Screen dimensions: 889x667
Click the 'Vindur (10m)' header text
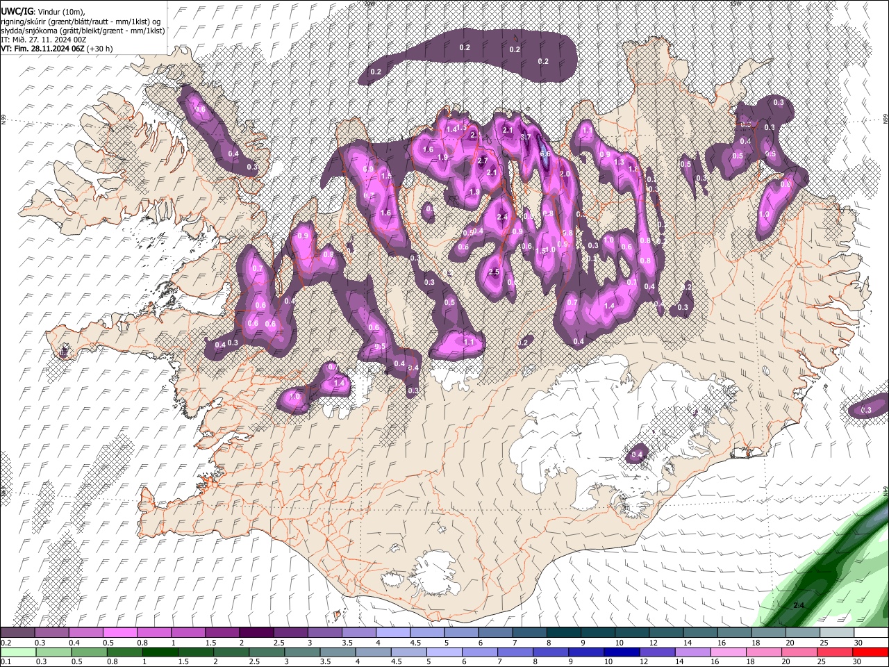coord(60,12)
